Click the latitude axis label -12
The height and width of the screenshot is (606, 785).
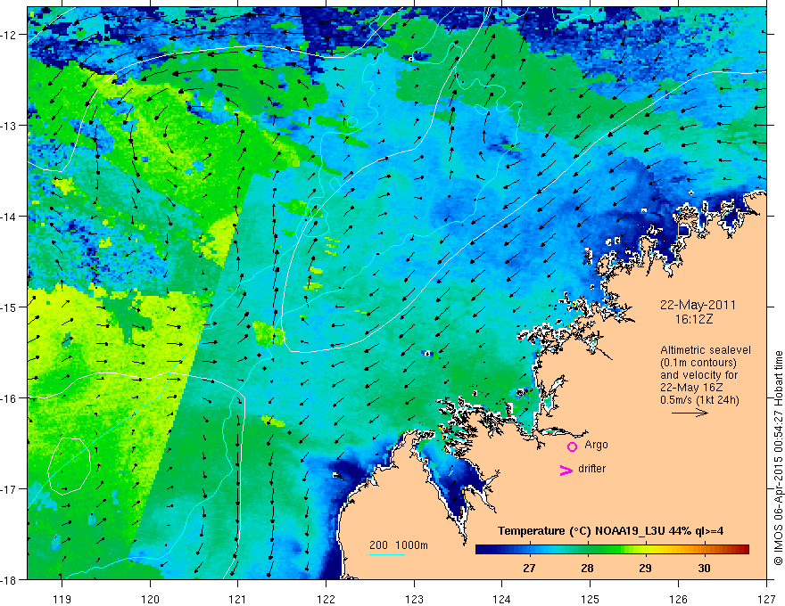pos(10,35)
